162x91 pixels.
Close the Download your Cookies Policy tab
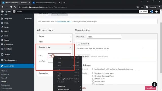coord(59,3)
